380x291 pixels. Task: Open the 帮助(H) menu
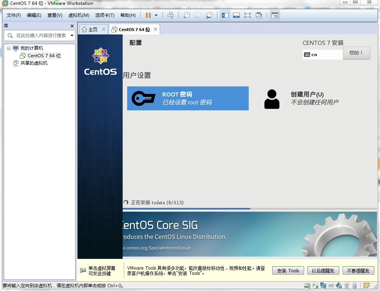click(128, 15)
